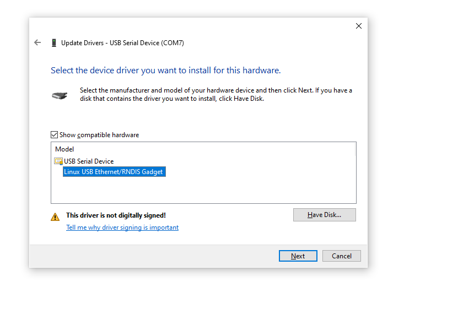The height and width of the screenshot is (325, 474).
Task: Click the Model column header
Action: tap(64, 149)
